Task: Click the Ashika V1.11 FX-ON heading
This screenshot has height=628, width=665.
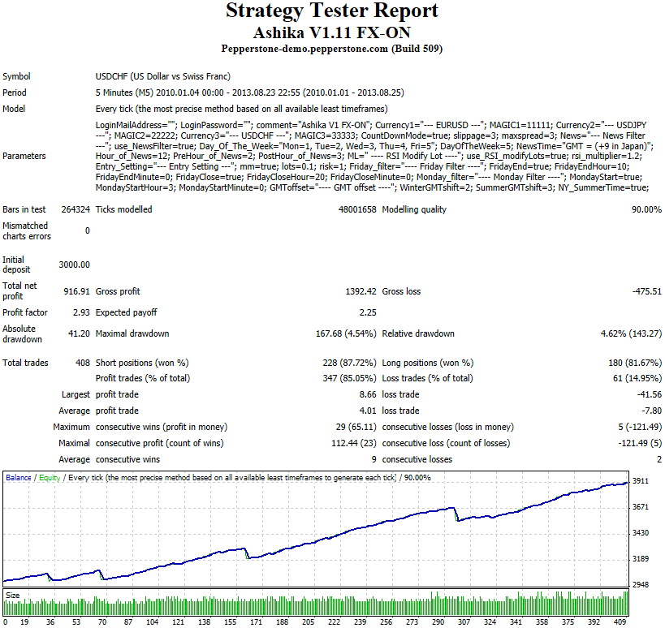Action: click(332, 32)
